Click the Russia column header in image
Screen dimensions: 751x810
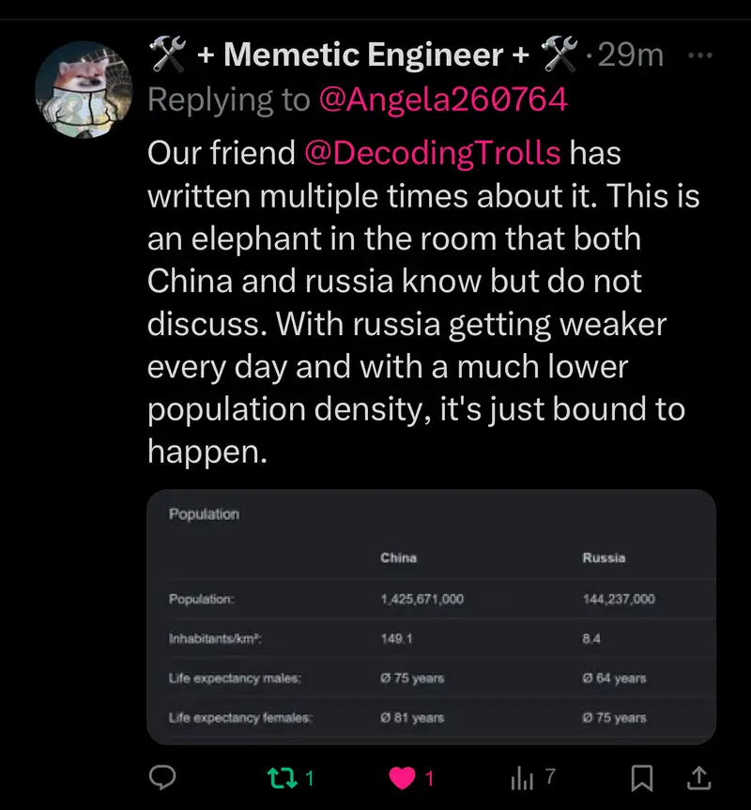point(604,558)
